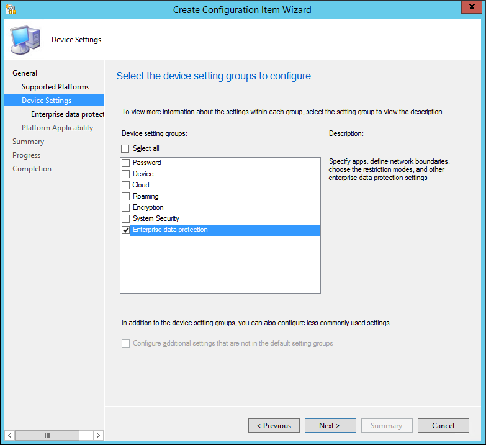Viewport: 486px width, 445px height.
Task: Toggle the Encryption checkbox
Action: (126, 207)
